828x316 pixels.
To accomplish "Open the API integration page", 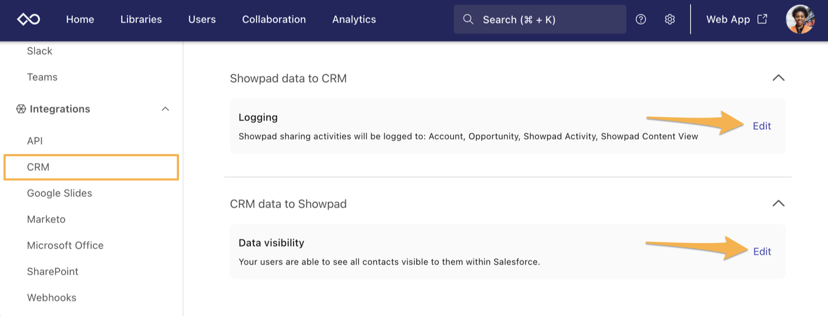I will point(35,141).
